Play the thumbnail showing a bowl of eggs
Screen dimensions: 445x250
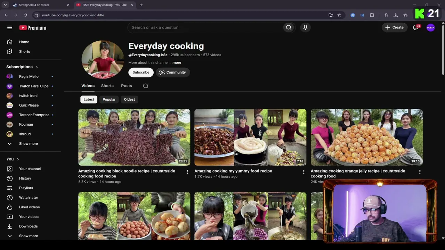pos(134,216)
